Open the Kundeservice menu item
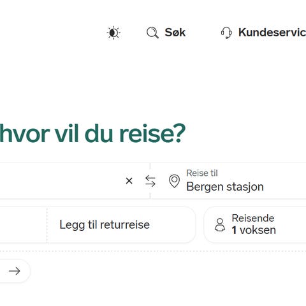The height and width of the screenshot is (306, 306). click(x=263, y=33)
